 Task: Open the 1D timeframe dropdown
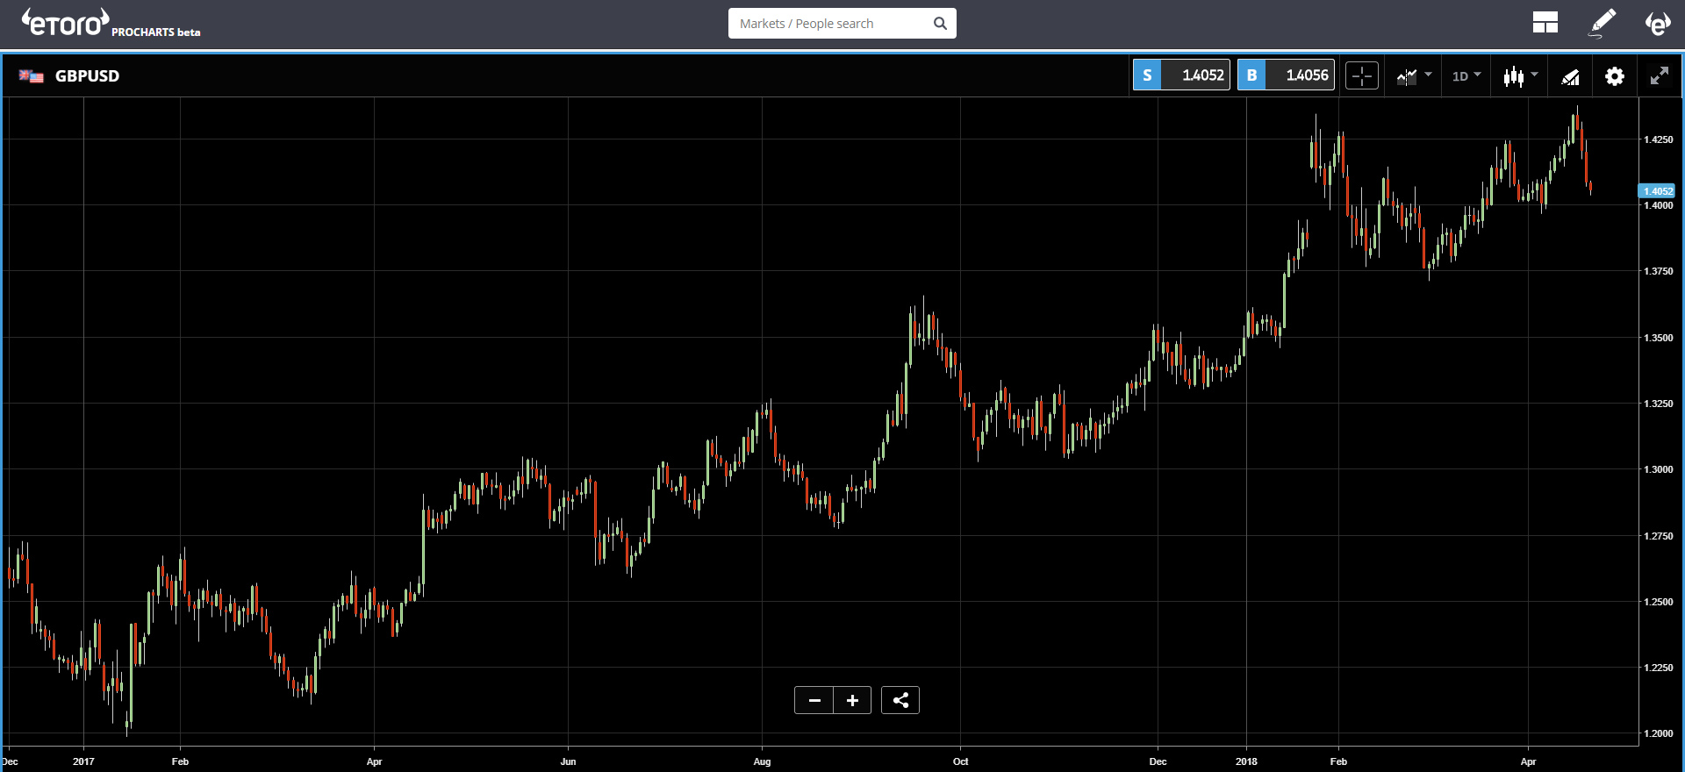(1466, 76)
